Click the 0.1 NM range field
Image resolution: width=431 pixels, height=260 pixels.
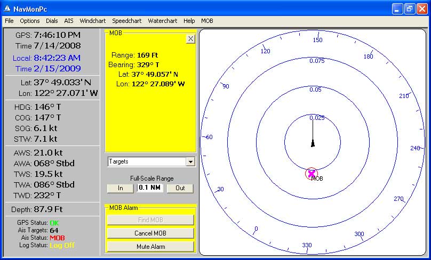(150, 188)
